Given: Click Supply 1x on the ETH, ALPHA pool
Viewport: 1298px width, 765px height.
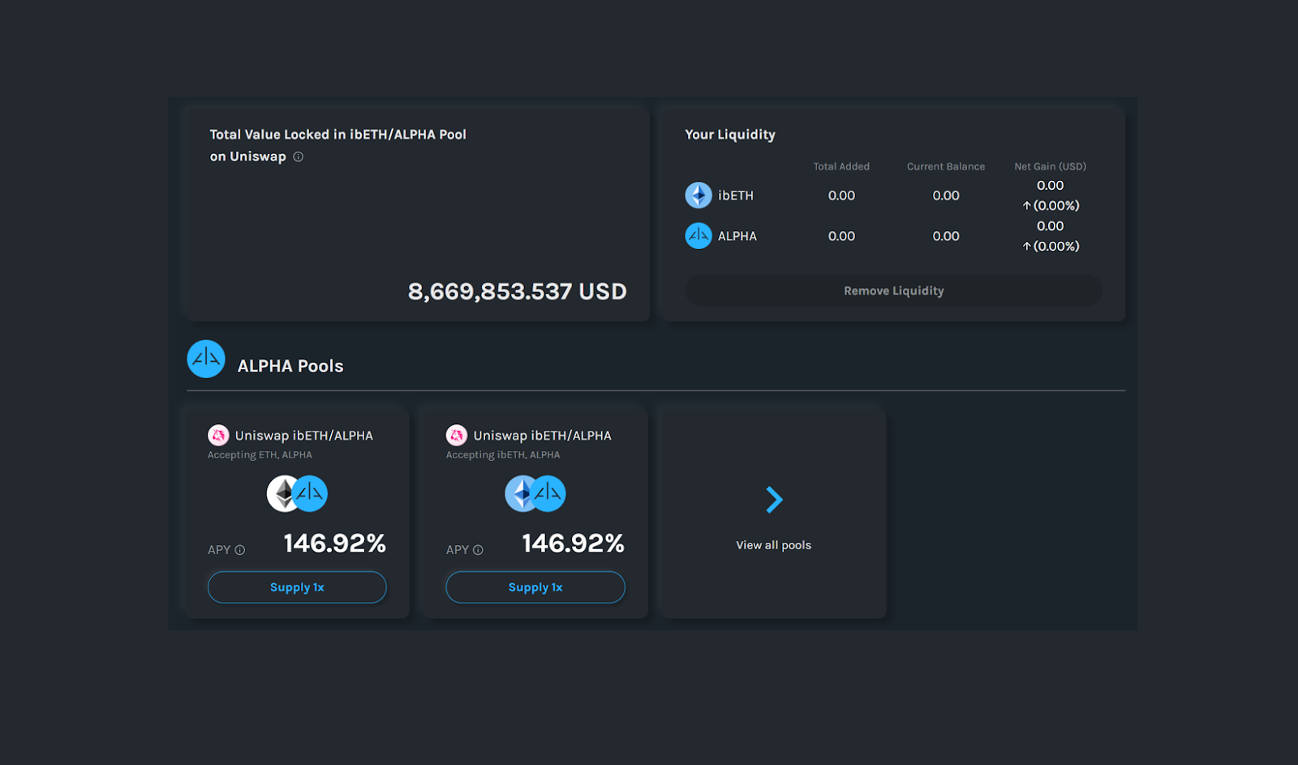Looking at the screenshot, I should pos(297,587).
